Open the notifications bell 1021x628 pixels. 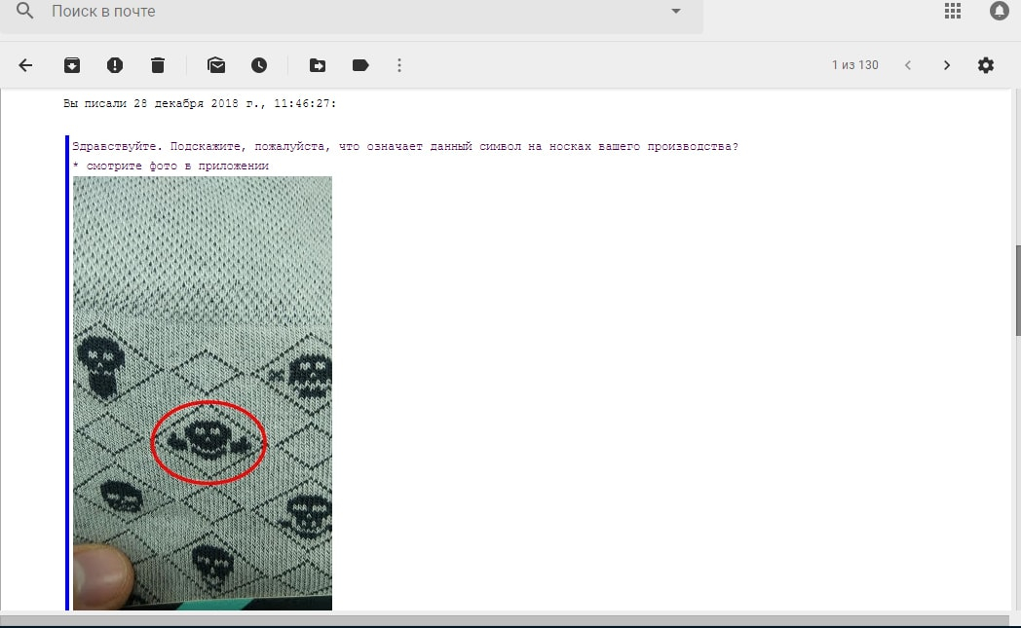pyautogui.click(x=999, y=11)
